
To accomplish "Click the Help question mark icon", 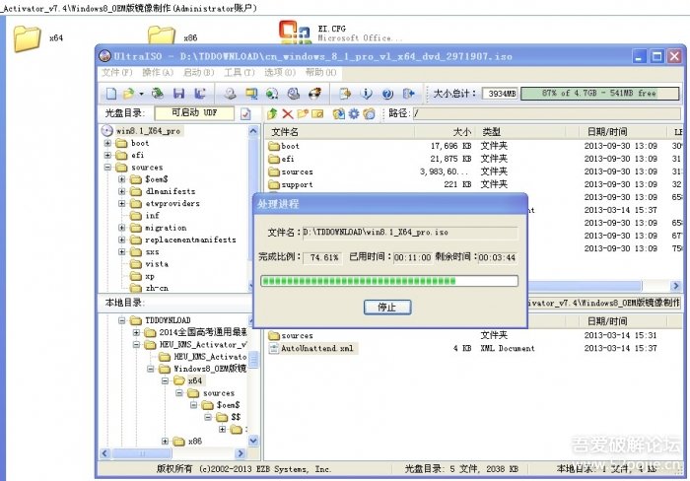I will click(x=387, y=94).
